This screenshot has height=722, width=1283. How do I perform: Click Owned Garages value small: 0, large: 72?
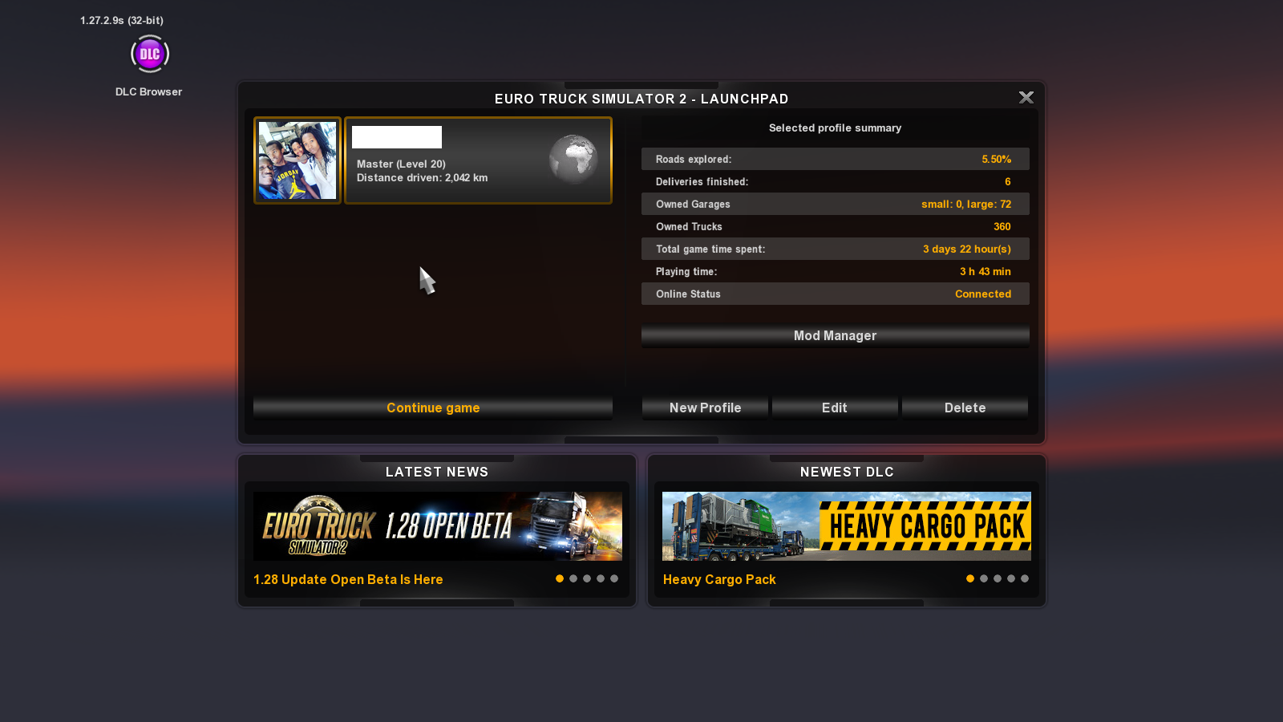pyautogui.click(x=966, y=205)
